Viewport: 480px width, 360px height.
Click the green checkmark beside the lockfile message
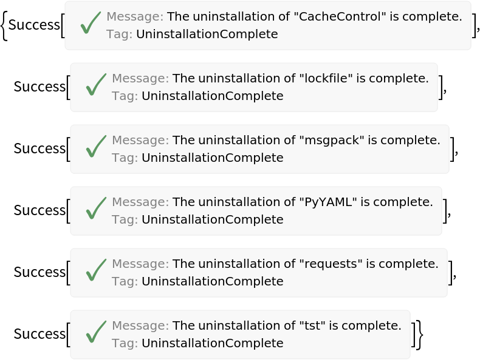[96, 85]
